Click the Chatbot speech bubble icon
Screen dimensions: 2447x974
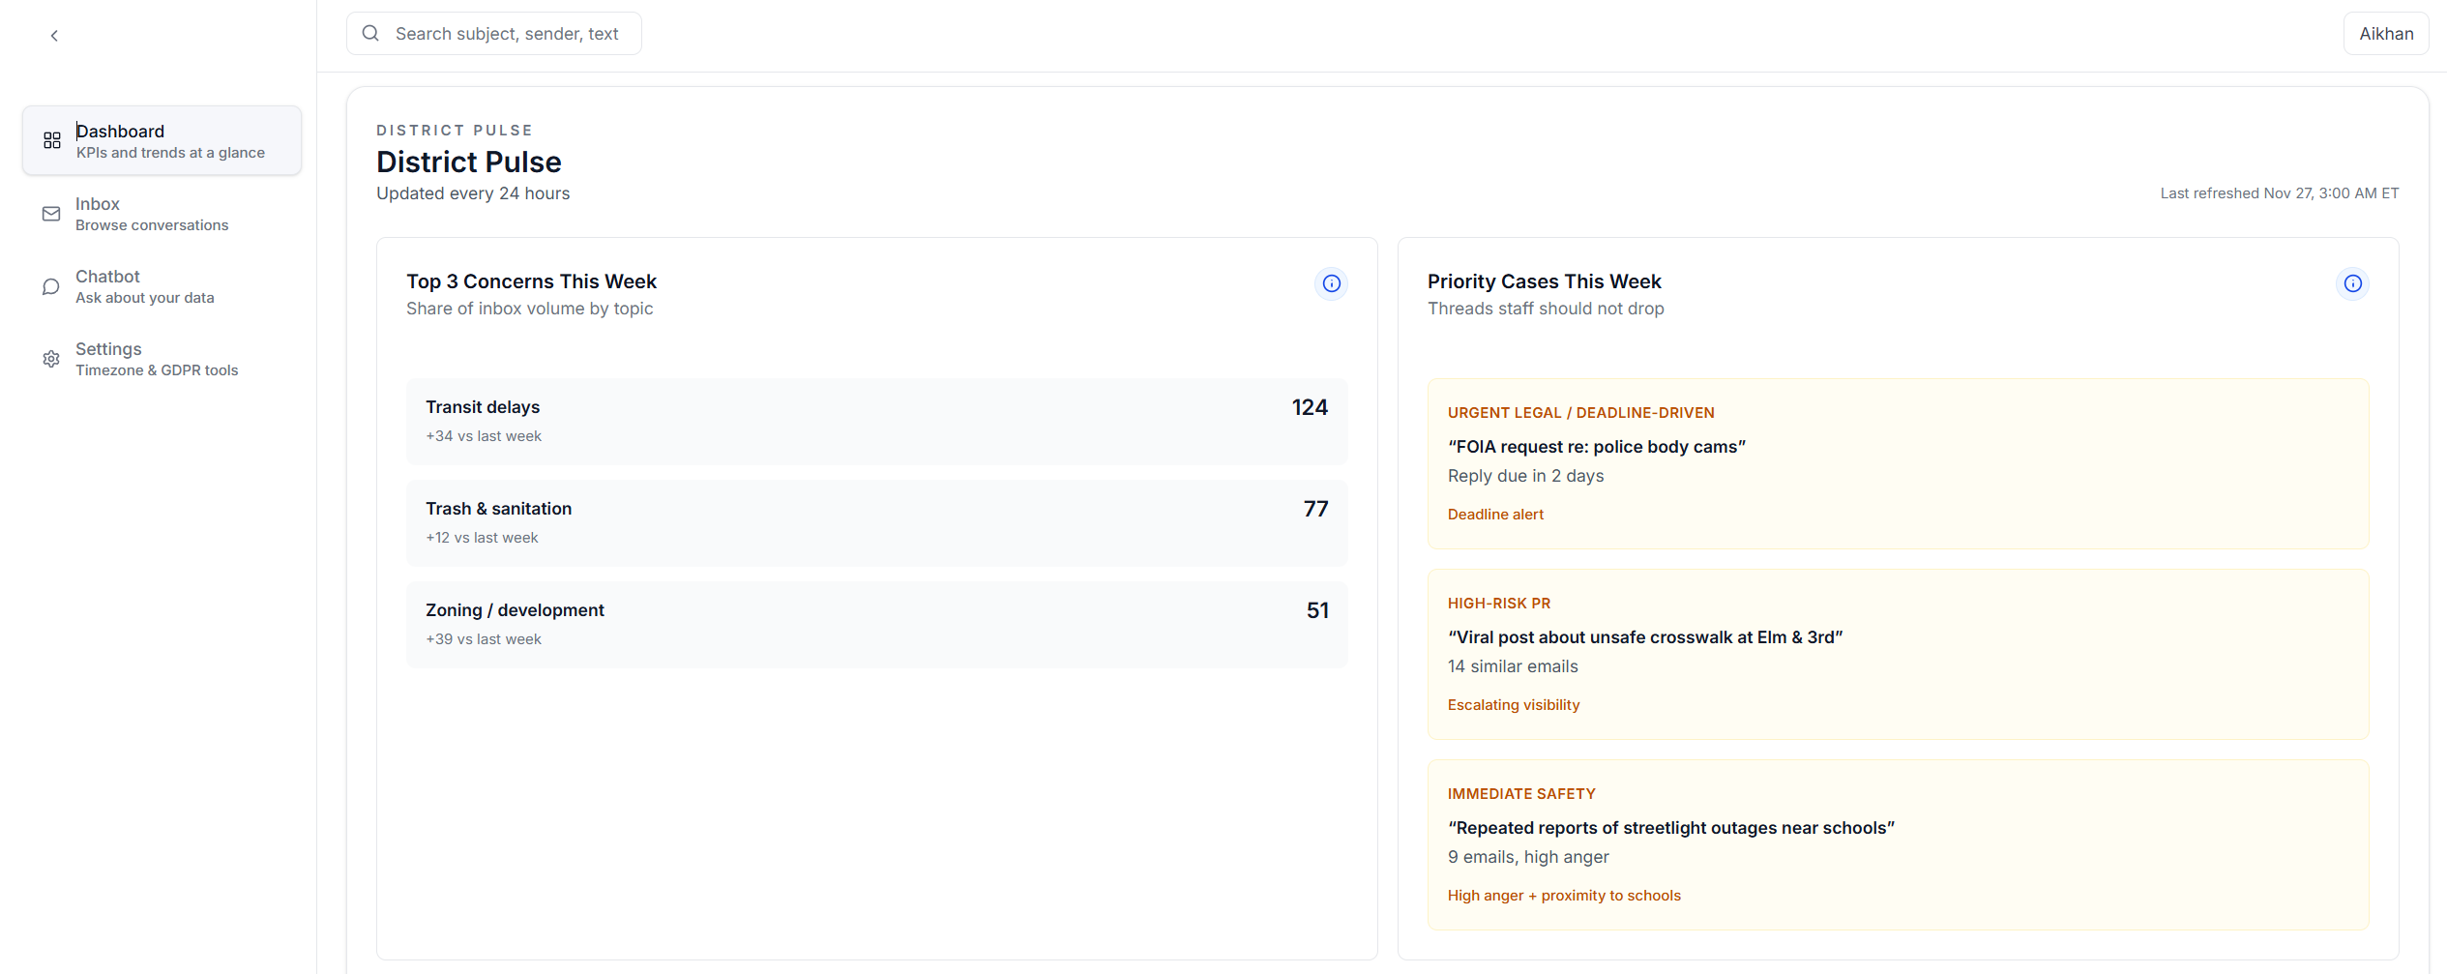tap(51, 286)
